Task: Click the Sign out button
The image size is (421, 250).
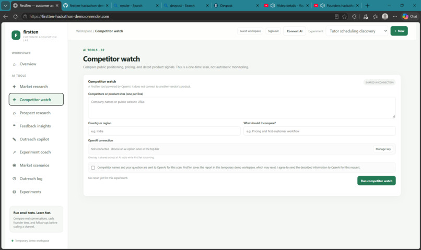Action: coord(273,31)
